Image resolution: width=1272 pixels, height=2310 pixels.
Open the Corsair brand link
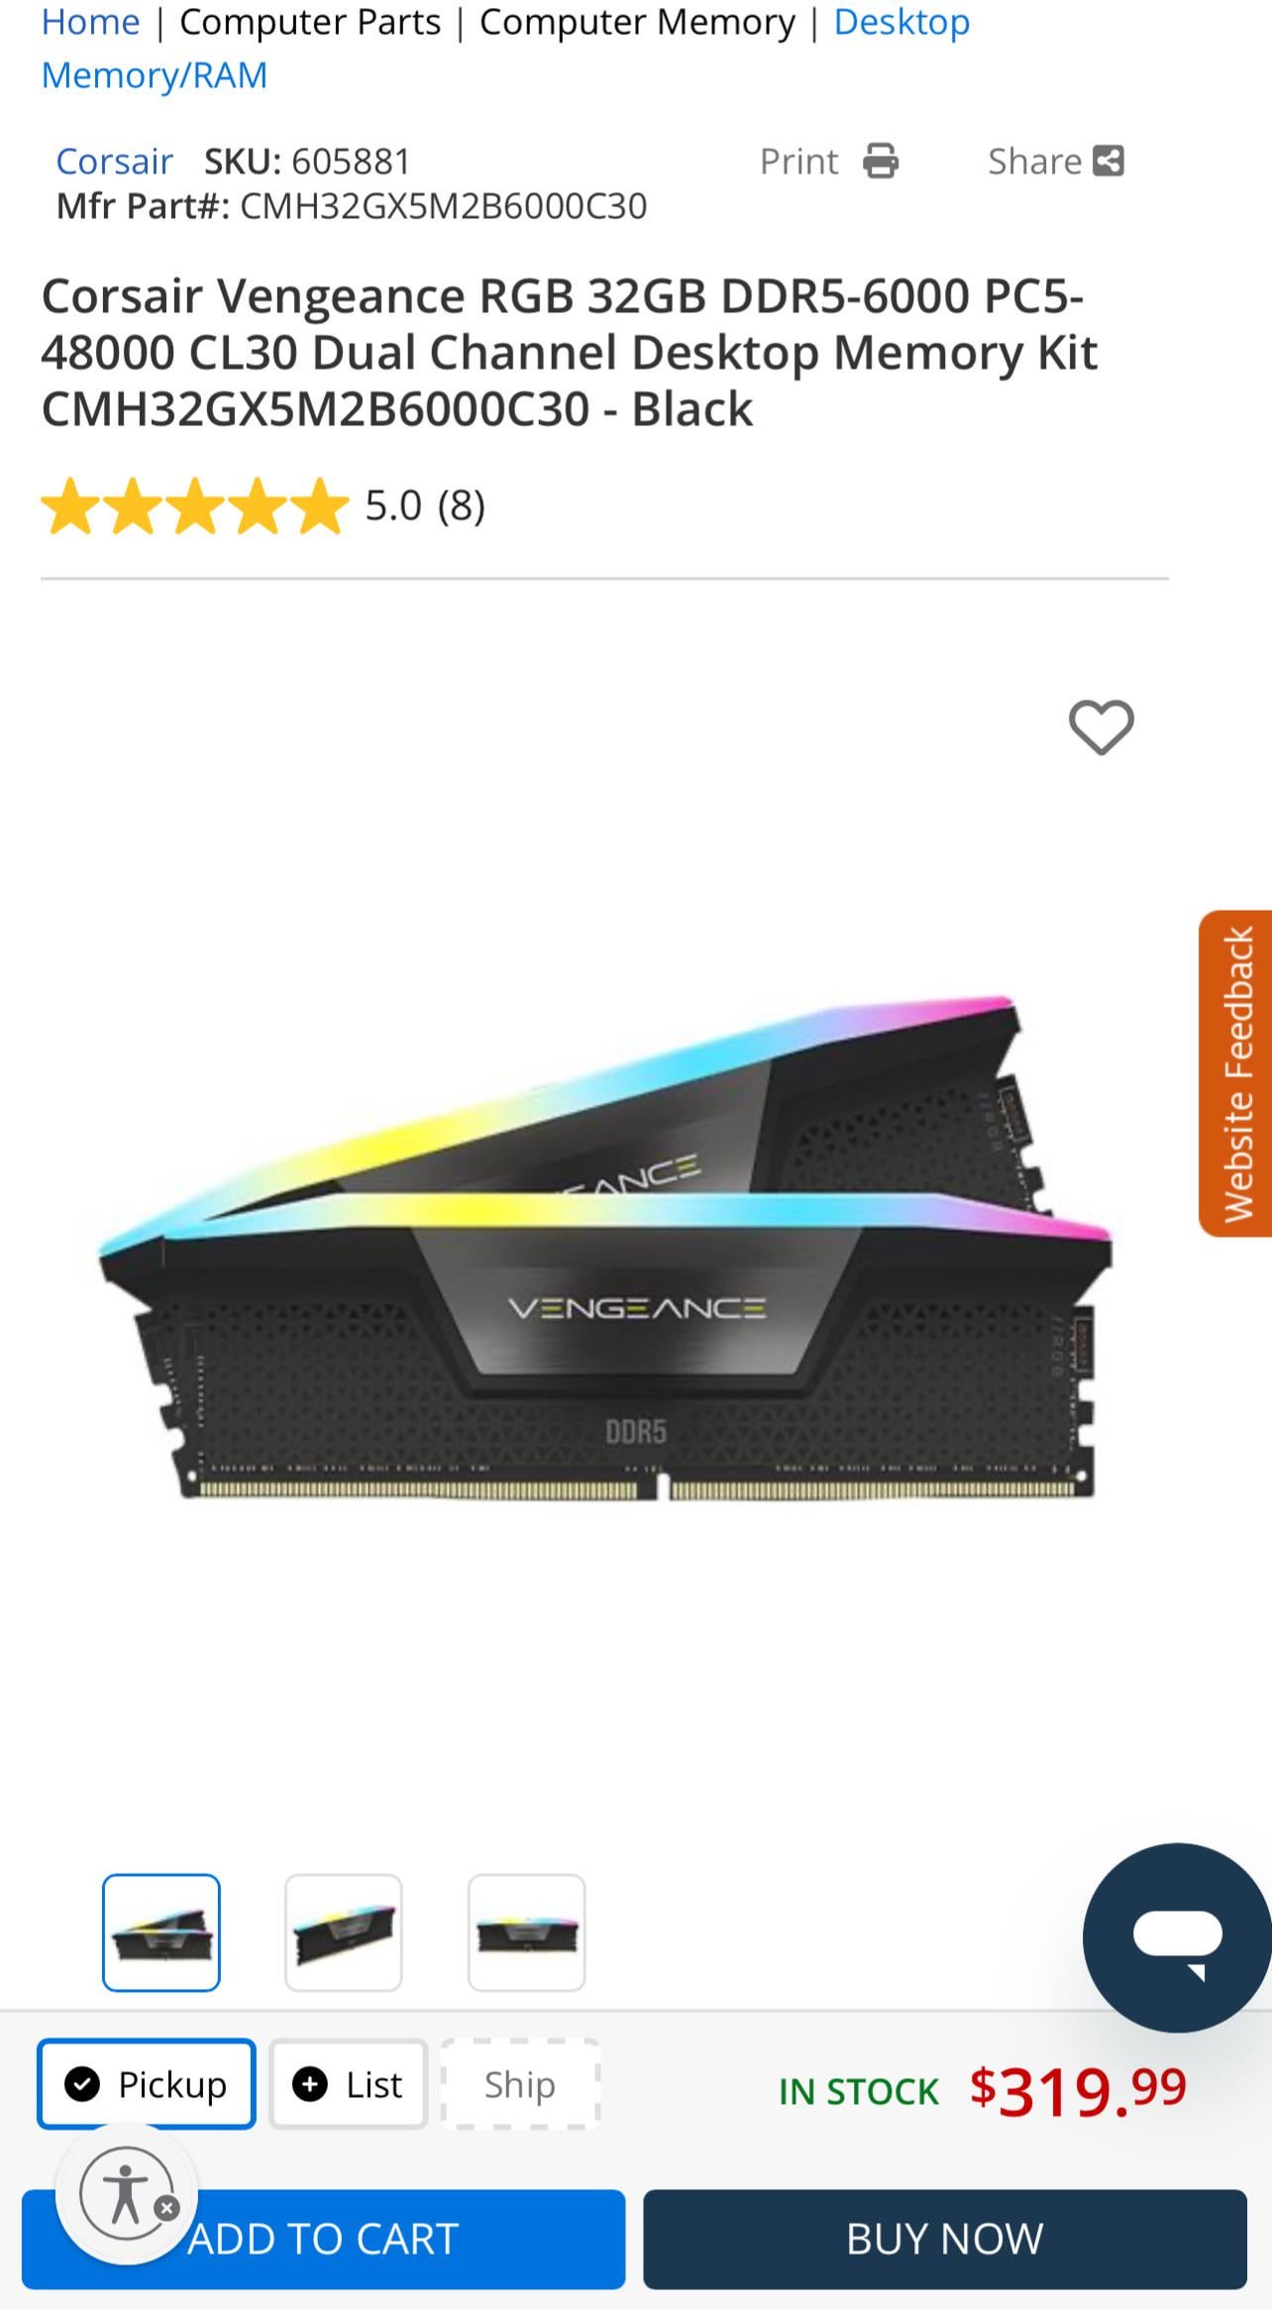coord(115,162)
